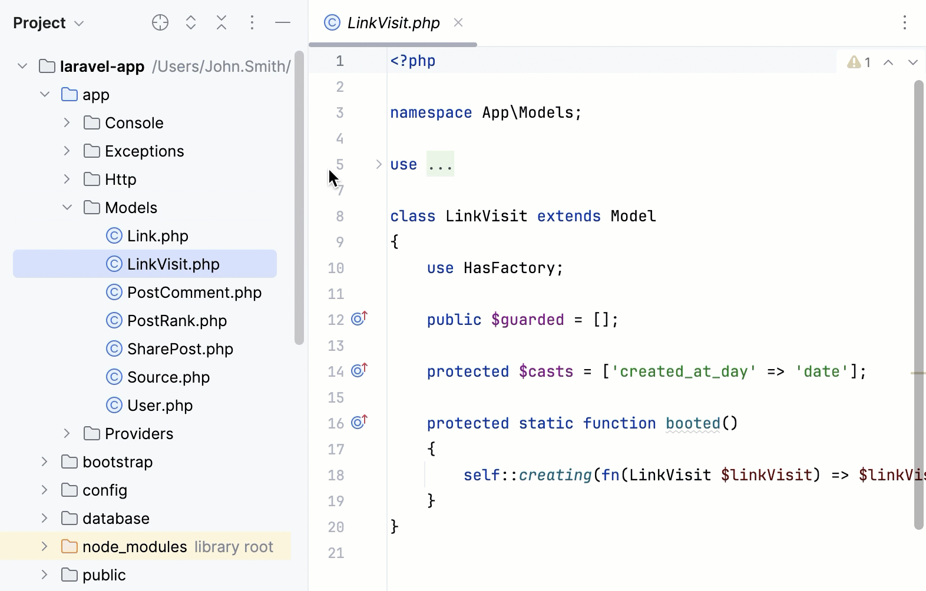Jump to the next highlighted error arrow
The height and width of the screenshot is (591, 926).
coord(912,62)
